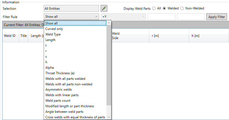Select Weld Type filter option
229x120 pixels.
(53, 34)
